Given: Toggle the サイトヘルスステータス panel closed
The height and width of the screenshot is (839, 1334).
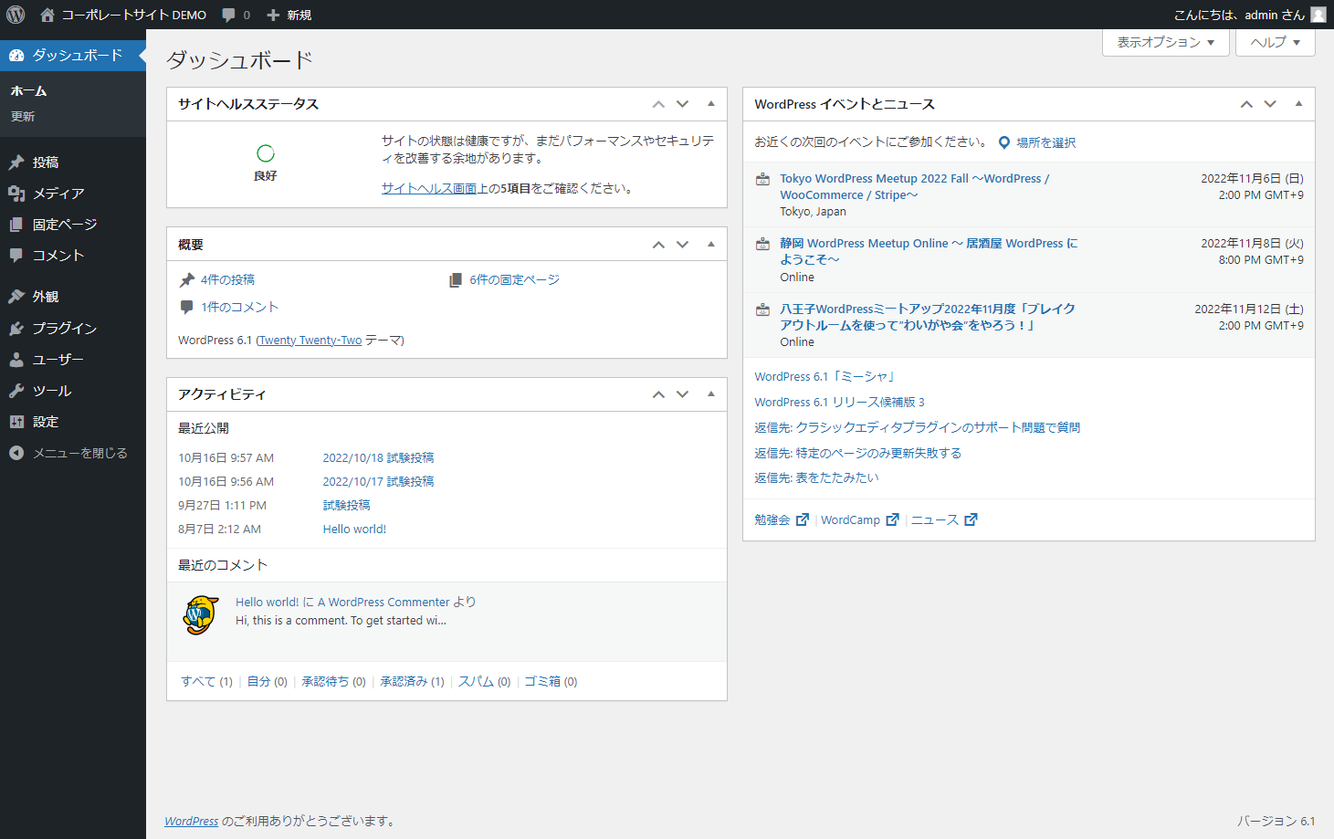Looking at the screenshot, I should [711, 104].
